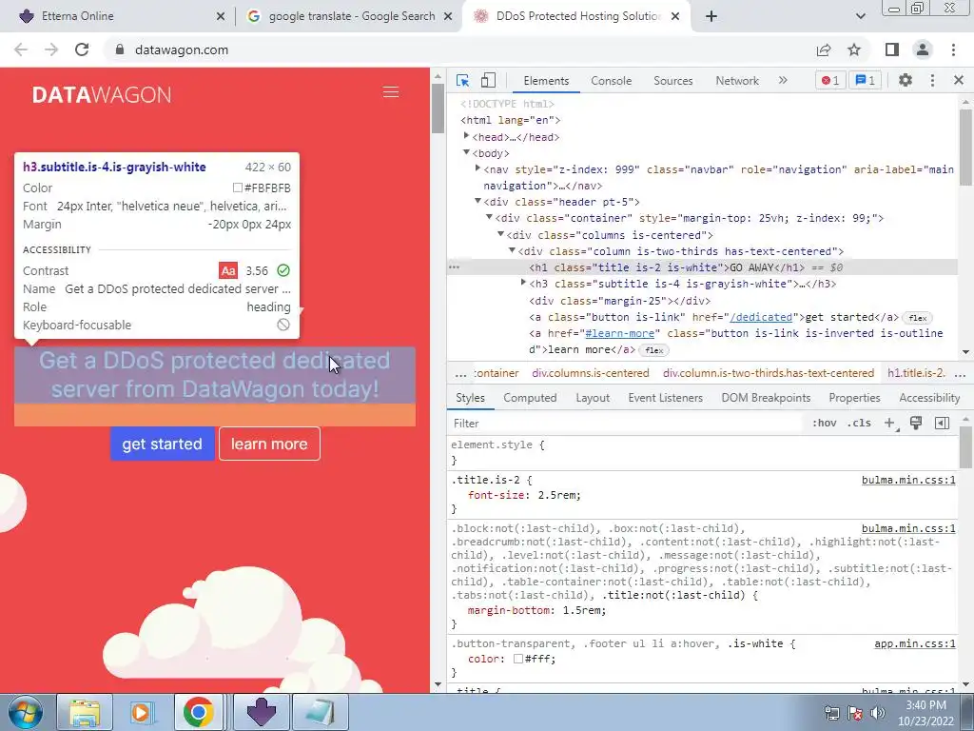Select div.columns.is-centered breadcrumb
974x731 pixels.
590,373
